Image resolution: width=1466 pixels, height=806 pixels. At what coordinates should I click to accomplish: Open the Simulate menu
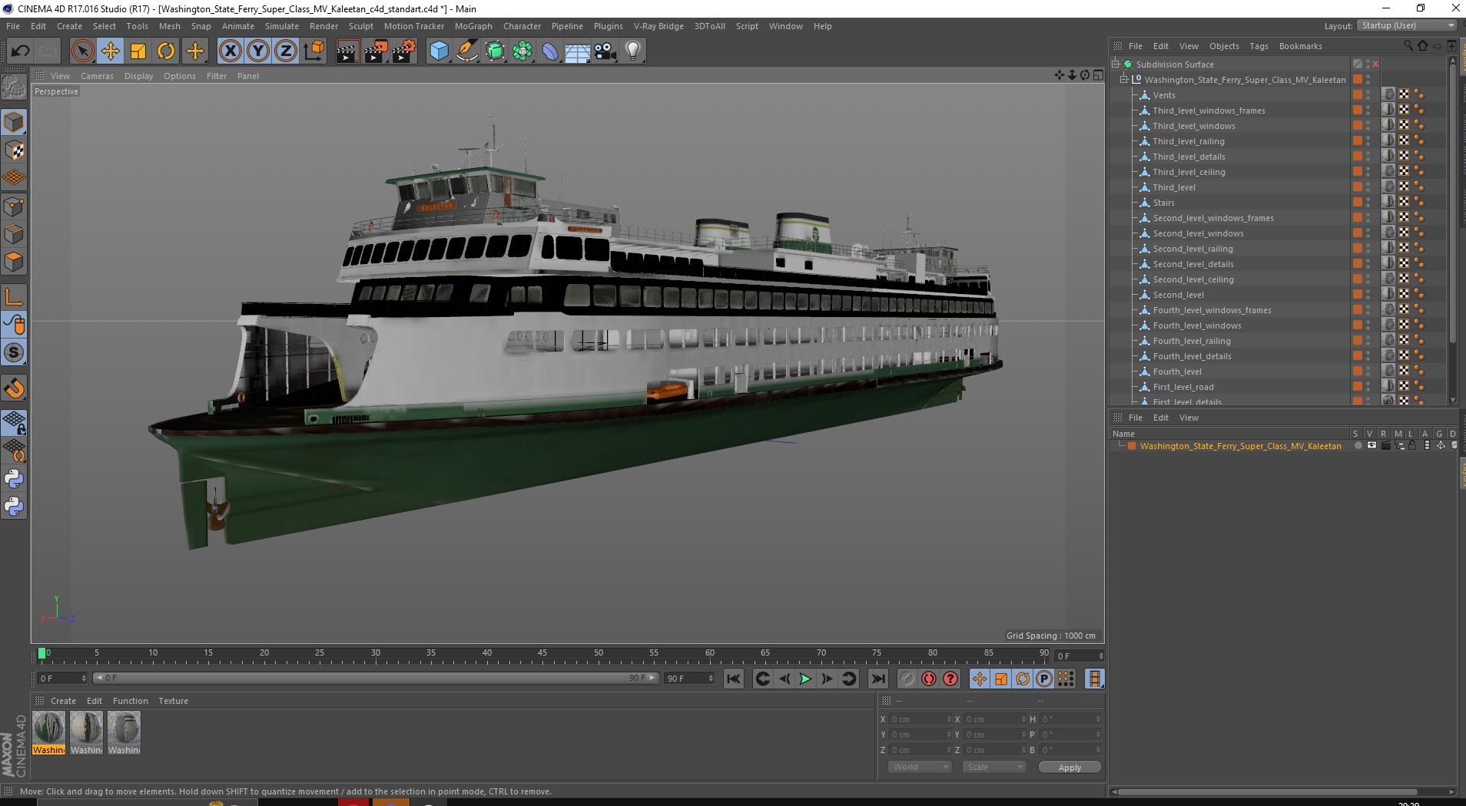coord(282,26)
